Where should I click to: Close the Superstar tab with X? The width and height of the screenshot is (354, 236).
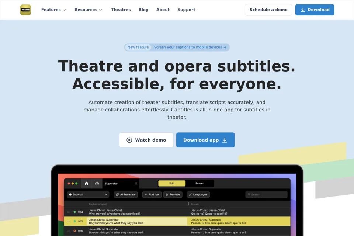coord(136,183)
